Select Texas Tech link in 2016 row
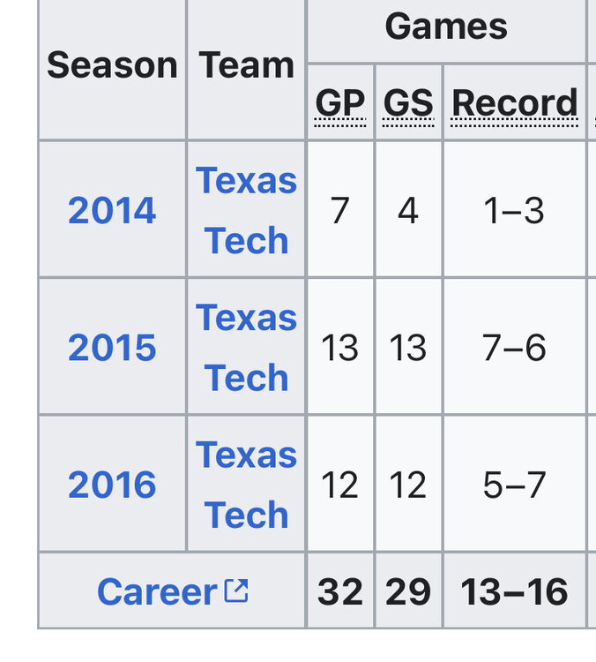 (x=246, y=484)
